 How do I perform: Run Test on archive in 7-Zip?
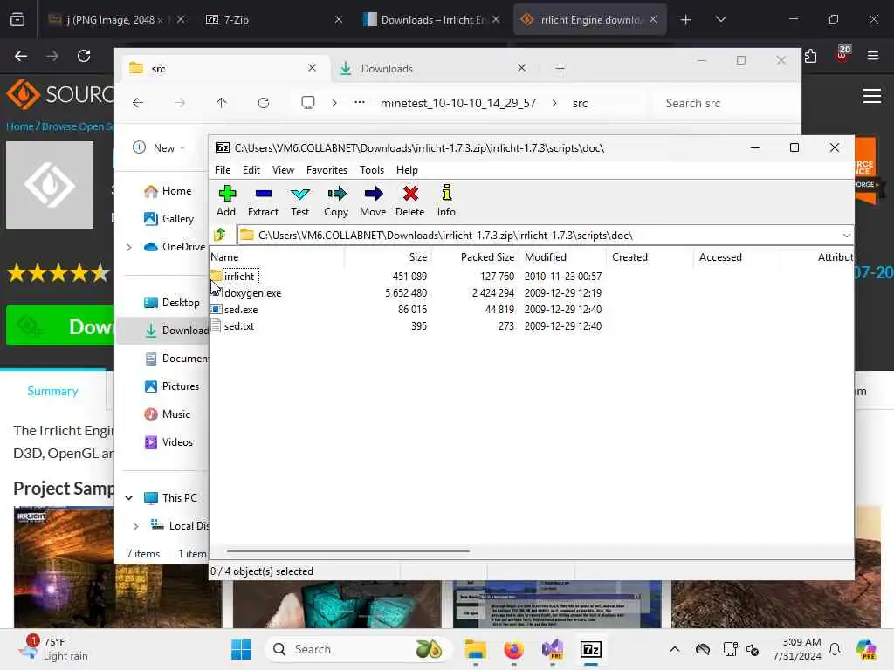tap(300, 201)
